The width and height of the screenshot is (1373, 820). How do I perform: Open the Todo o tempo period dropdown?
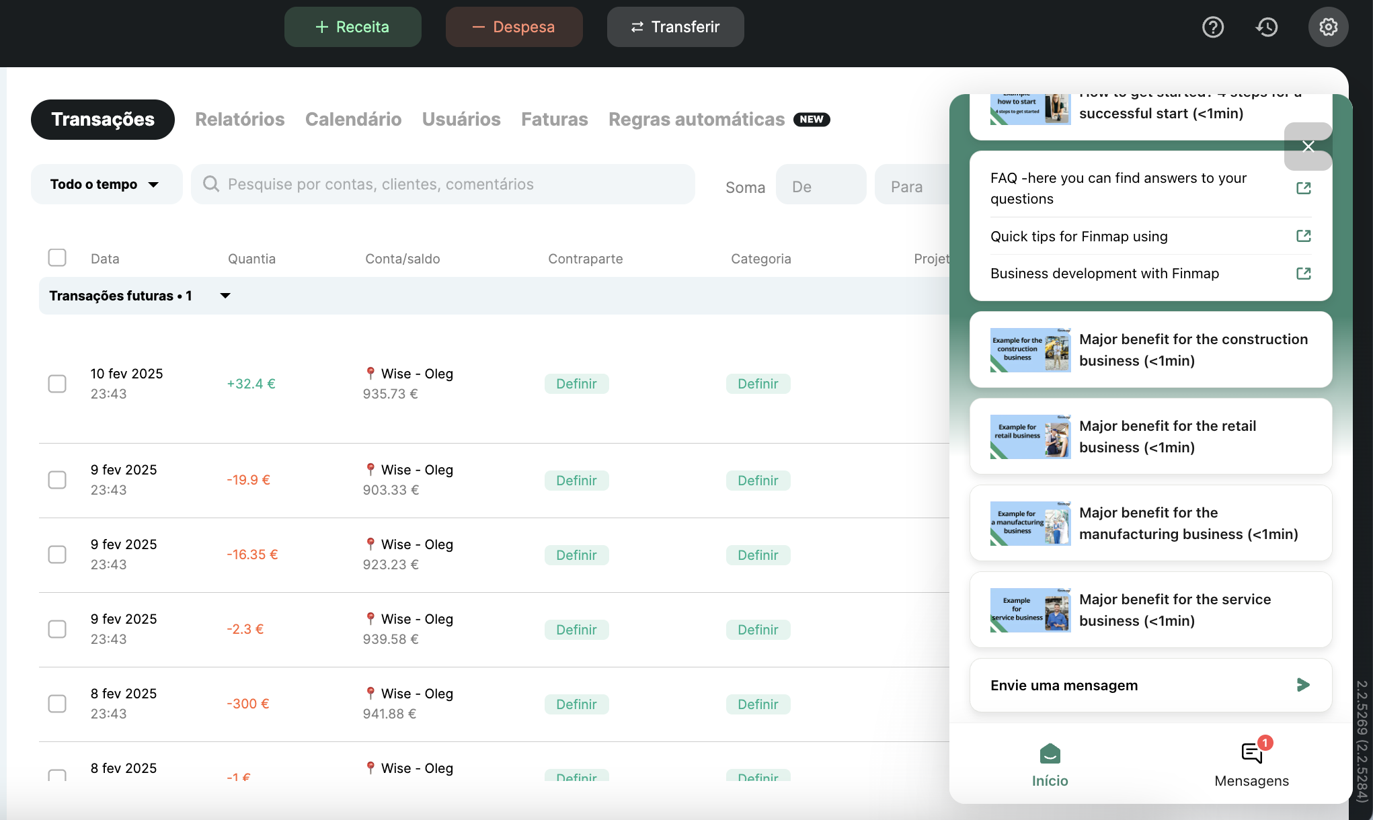point(106,184)
